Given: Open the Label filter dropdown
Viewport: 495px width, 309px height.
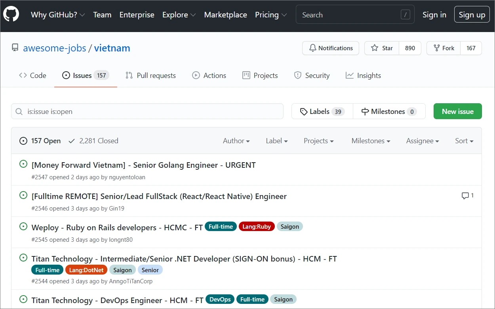Looking at the screenshot, I should [276, 140].
